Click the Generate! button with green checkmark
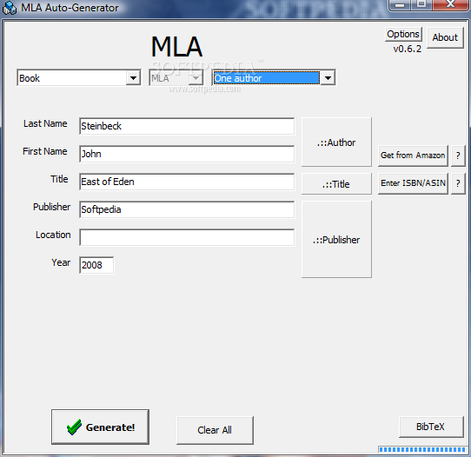This screenshot has height=457, width=471. click(100, 427)
